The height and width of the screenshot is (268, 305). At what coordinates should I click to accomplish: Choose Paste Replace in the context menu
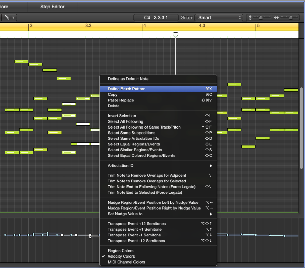point(158,100)
